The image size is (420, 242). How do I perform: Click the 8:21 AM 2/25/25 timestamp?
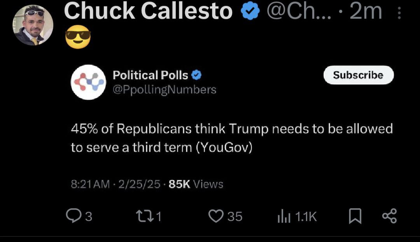click(115, 184)
